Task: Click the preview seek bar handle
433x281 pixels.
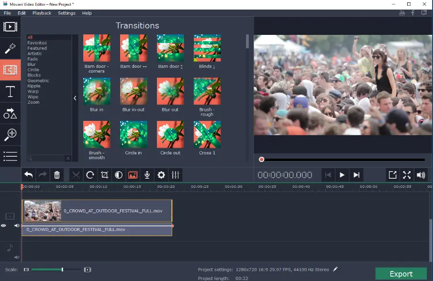Action: pyautogui.click(x=262, y=160)
